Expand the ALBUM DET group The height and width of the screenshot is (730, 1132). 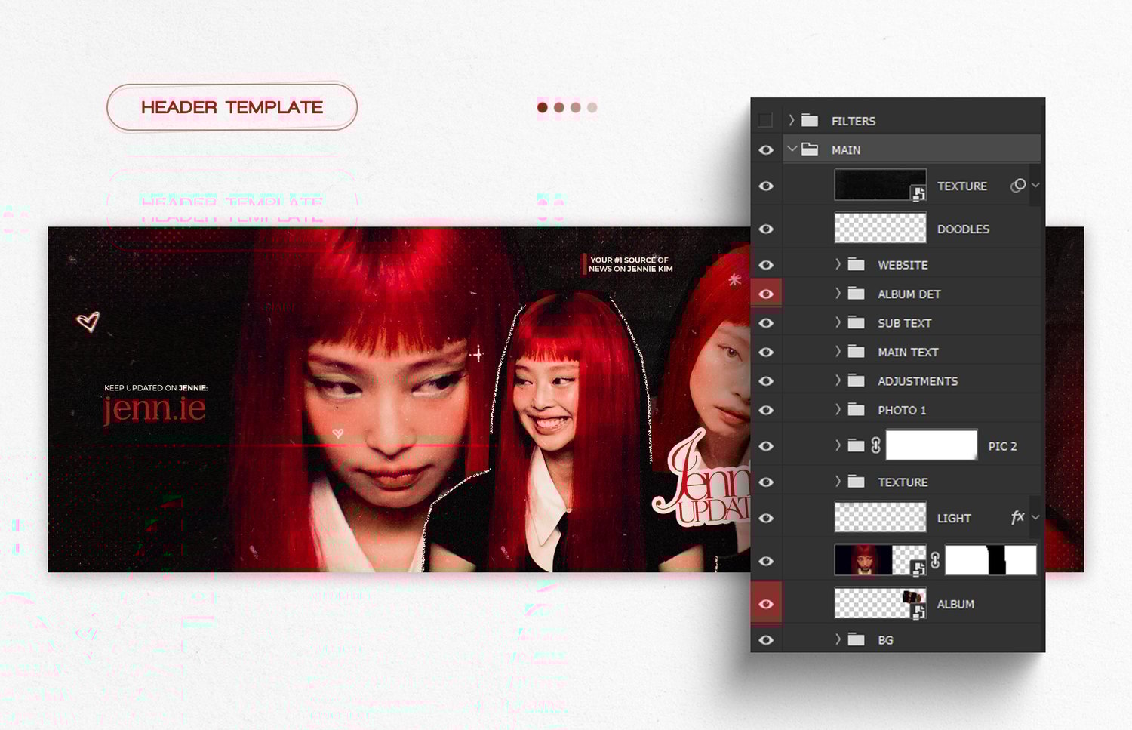[x=838, y=293]
